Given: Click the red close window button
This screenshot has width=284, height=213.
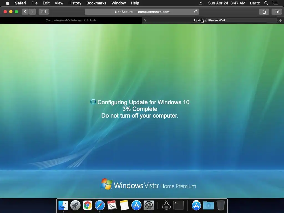Looking at the screenshot, I should click(5, 12).
